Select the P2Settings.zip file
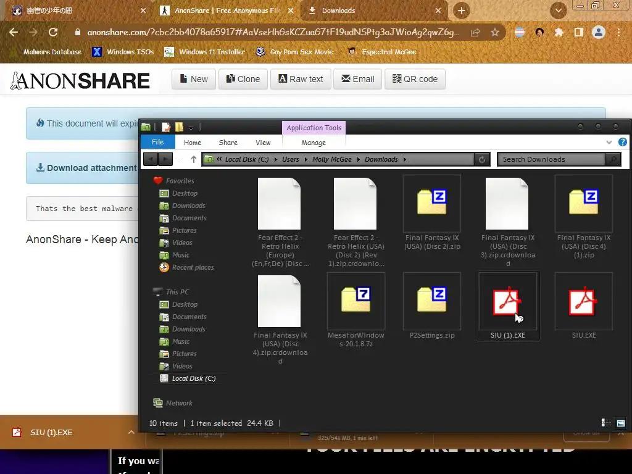 pyautogui.click(x=432, y=306)
